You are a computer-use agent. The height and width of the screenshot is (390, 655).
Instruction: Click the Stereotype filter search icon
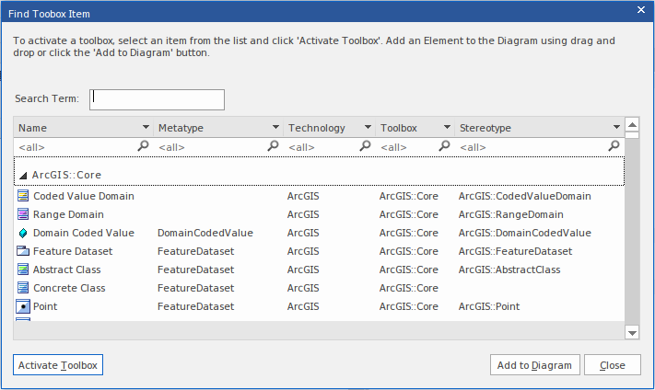614,146
